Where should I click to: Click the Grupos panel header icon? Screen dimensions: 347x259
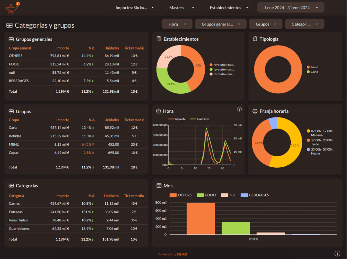pyautogui.click(x=11, y=111)
